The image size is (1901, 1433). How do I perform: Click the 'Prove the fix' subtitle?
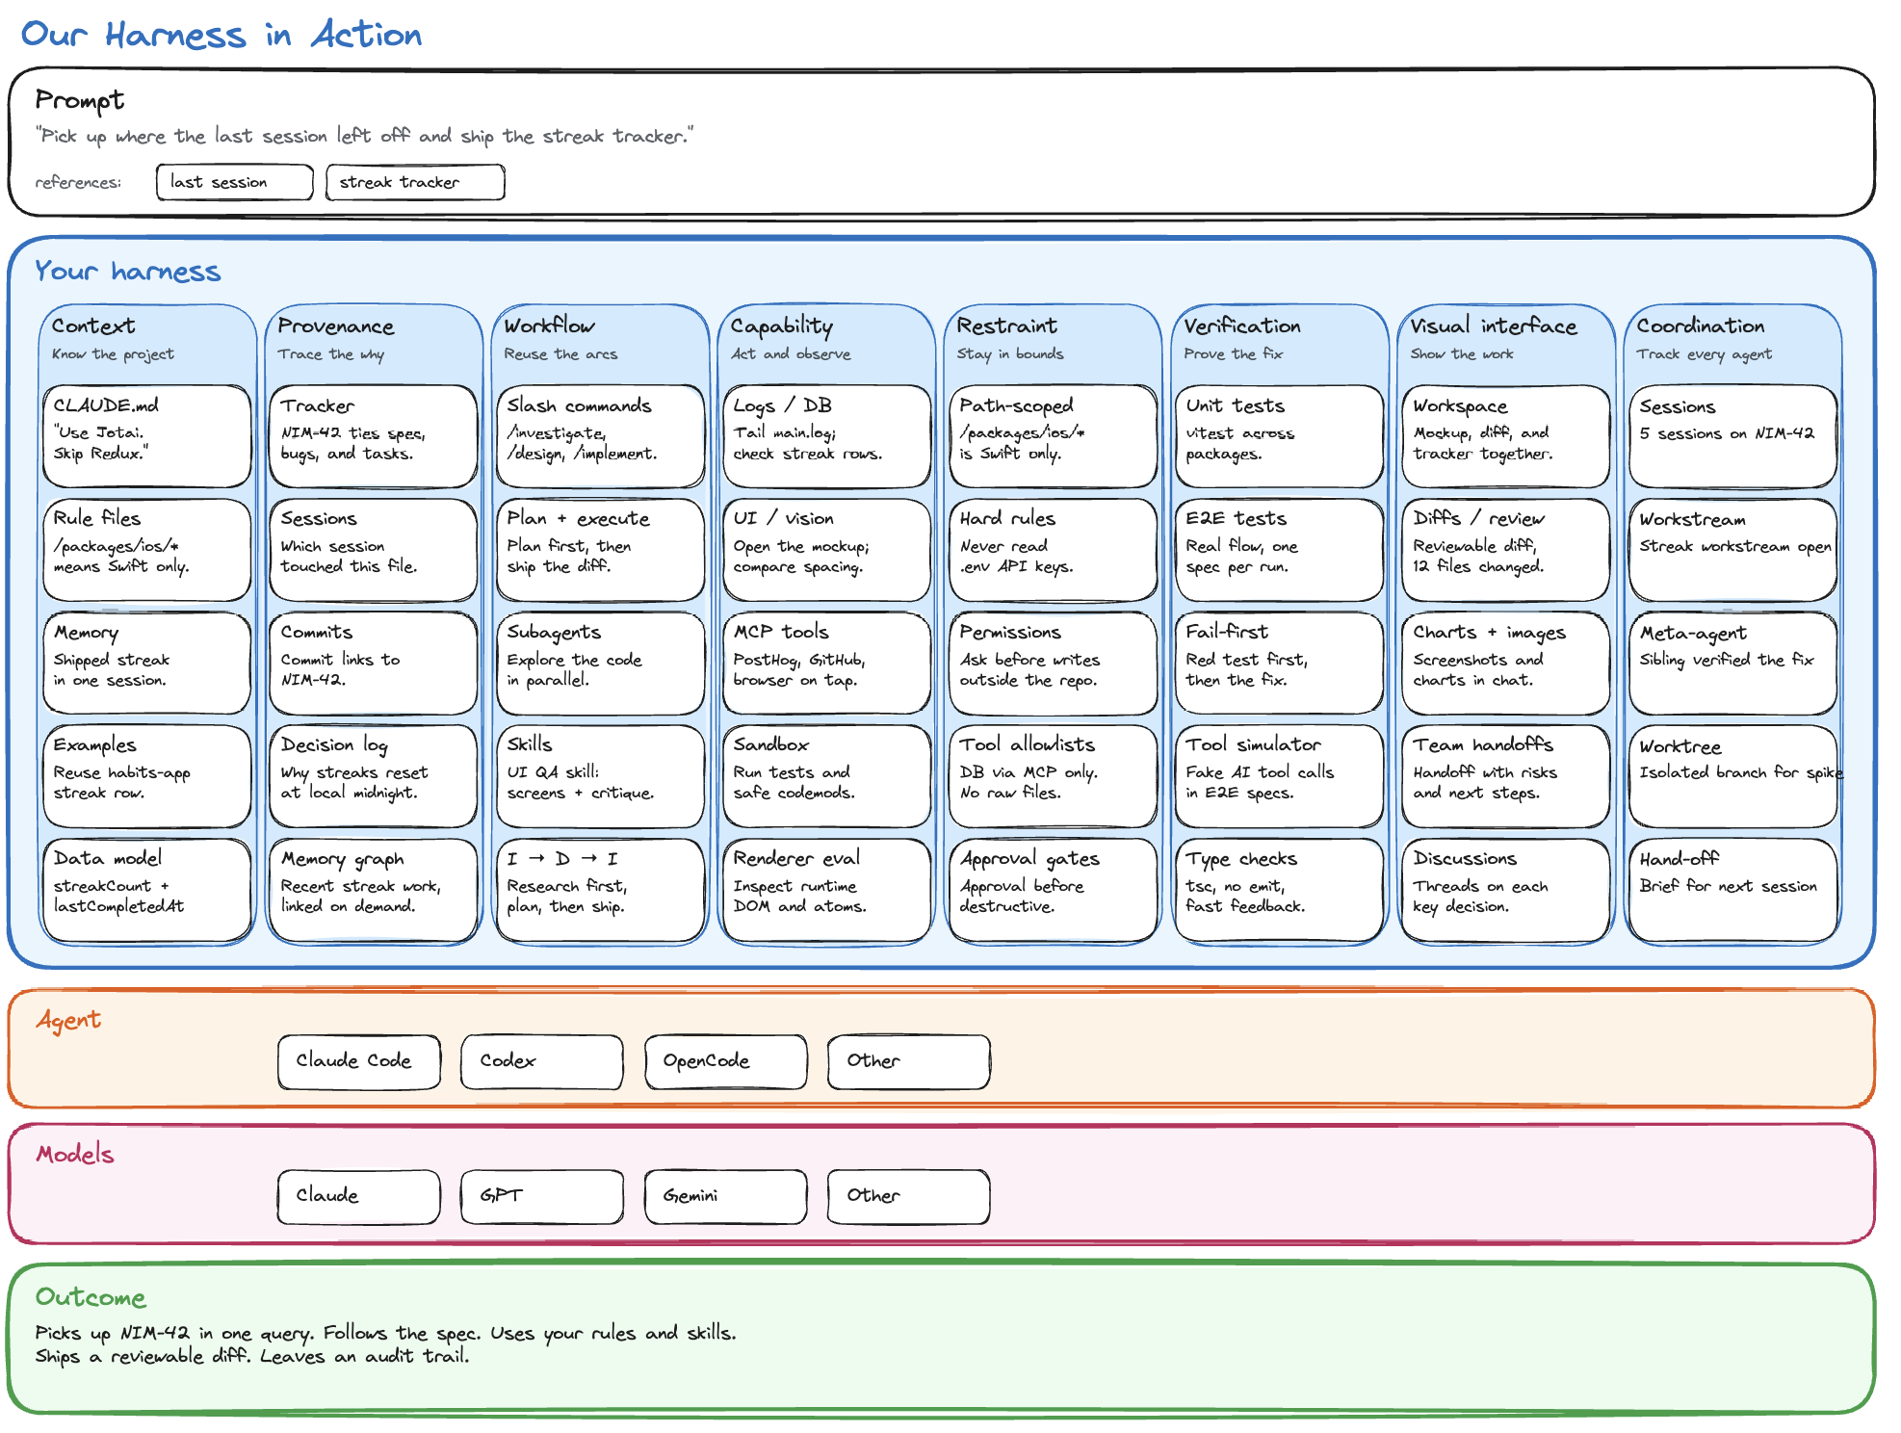click(1233, 354)
